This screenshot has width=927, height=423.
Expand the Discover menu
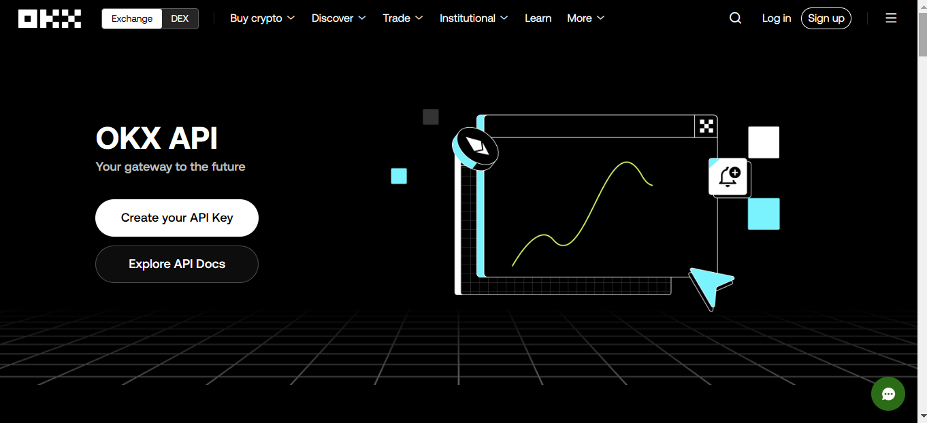(x=338, y=18)
